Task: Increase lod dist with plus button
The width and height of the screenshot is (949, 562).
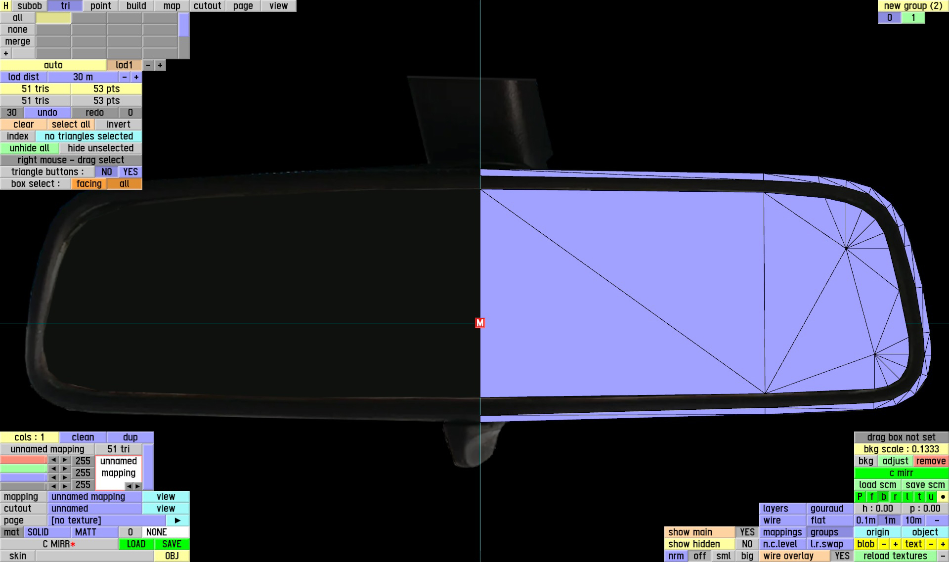Action: [136, 77]
